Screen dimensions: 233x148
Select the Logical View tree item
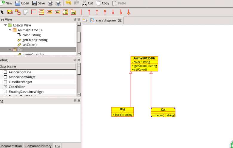(22, 25)
